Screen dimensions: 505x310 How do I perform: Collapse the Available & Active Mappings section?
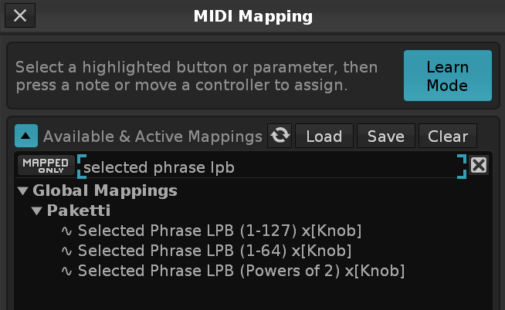26,136
